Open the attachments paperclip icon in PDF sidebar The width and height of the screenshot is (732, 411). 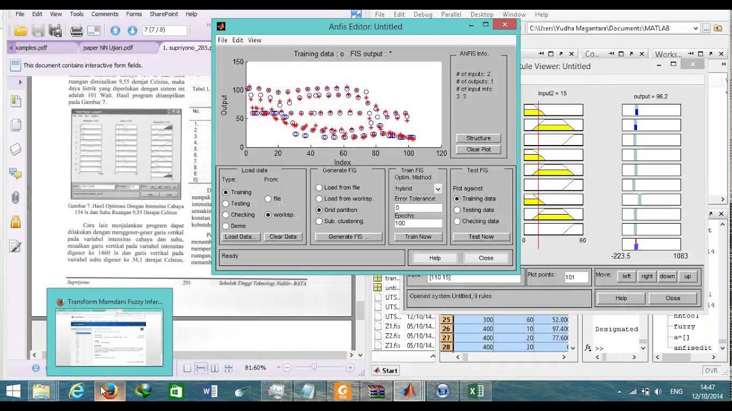[x=15, y=198]
